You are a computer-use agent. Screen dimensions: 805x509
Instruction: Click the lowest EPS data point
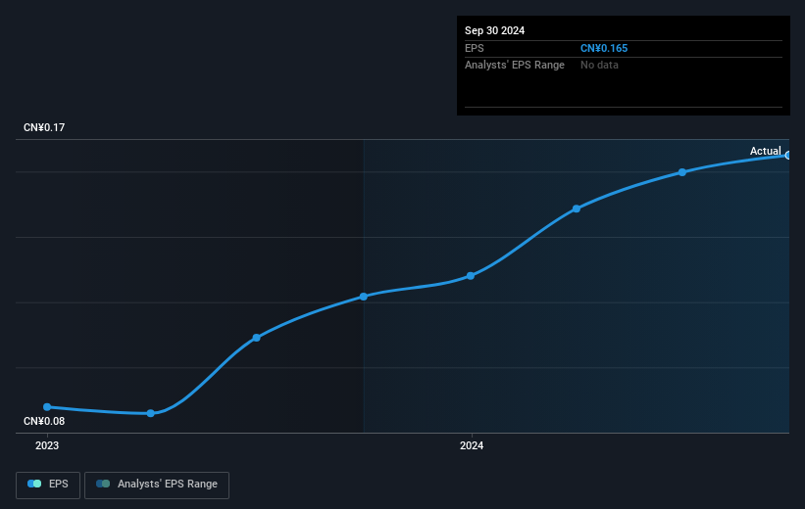(x=150, y=413)
